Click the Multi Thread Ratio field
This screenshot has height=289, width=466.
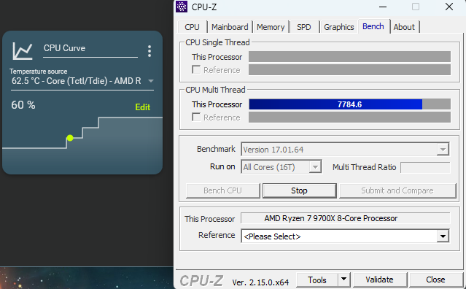(x=425, y=167)
